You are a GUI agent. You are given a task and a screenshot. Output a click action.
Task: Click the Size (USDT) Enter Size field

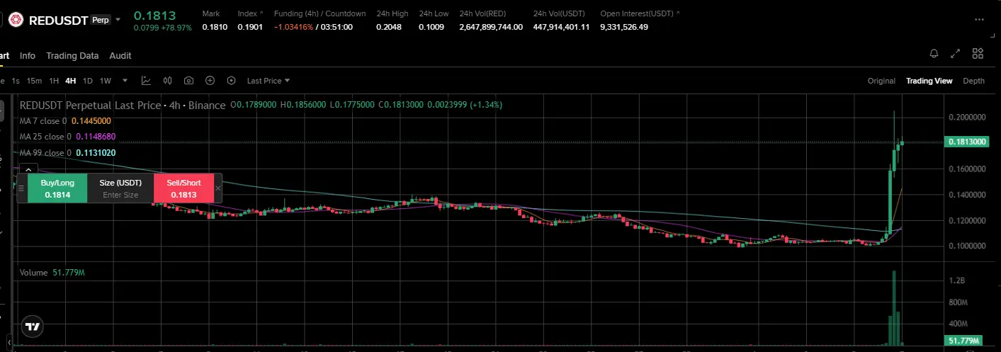click(x=120, y=188)
